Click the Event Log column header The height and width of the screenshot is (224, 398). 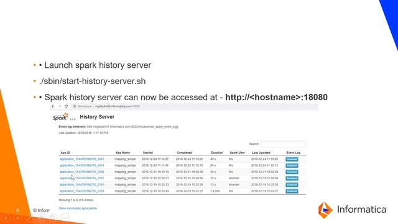coord(293,152)
